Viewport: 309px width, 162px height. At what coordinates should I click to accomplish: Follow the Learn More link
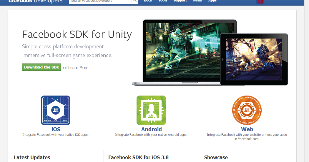pyautogui.click(x=78, y=68)
